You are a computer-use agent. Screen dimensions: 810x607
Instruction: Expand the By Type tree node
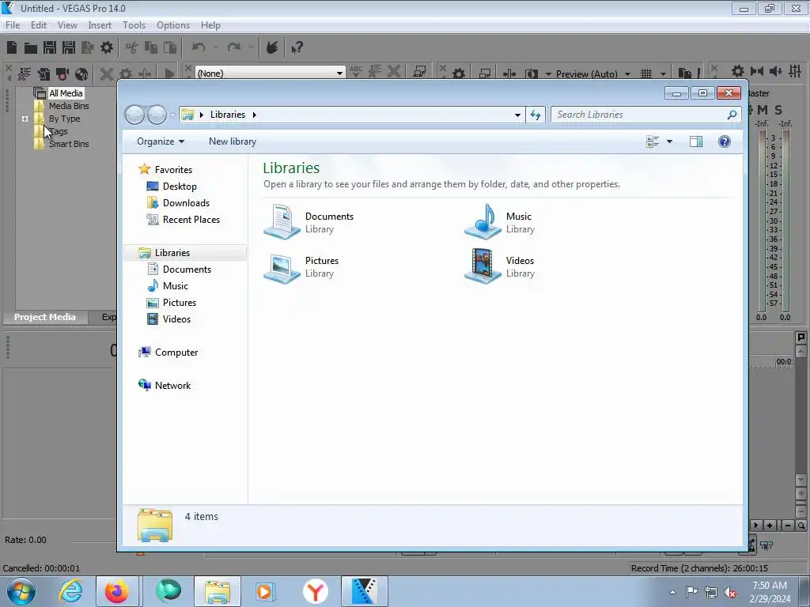(25, 119)
